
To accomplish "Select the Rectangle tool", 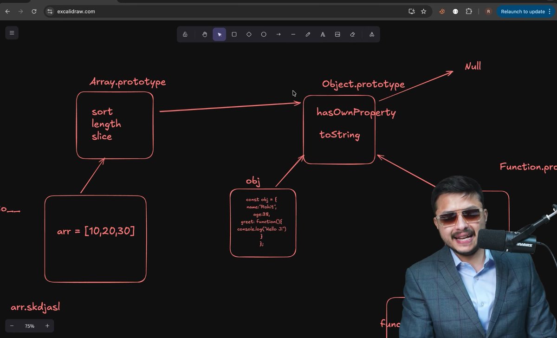I will [234, 34].
